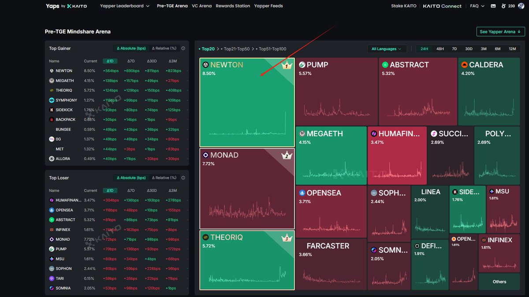Click HUMAFINAN token icon in Top Loser table

(52, 200)
